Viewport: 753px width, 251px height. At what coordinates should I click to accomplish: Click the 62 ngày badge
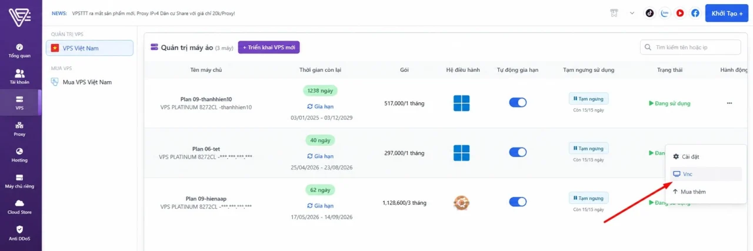pos(321,190)
